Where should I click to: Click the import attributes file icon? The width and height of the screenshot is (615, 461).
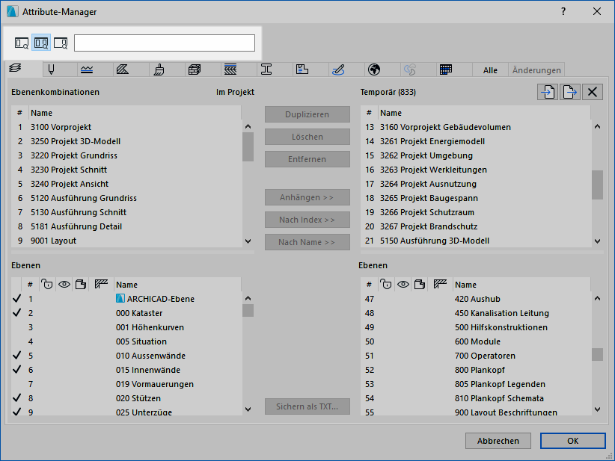547,92
